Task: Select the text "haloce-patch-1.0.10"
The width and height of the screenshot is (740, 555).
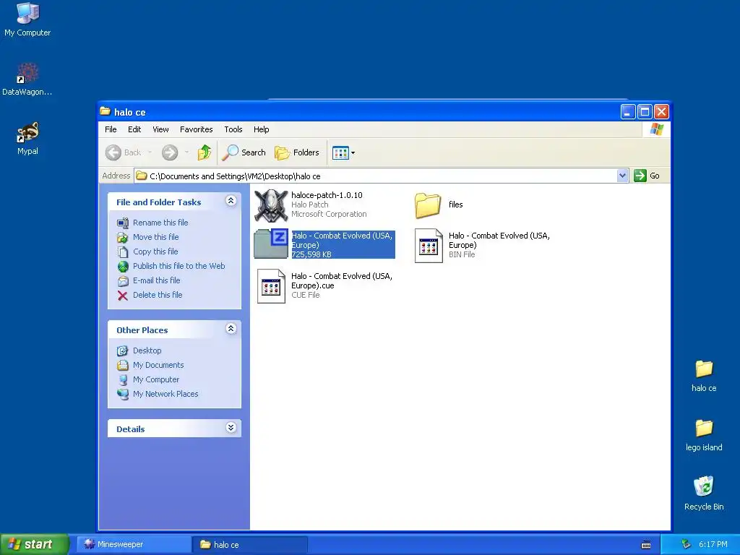Action: [x=327, y=195]
